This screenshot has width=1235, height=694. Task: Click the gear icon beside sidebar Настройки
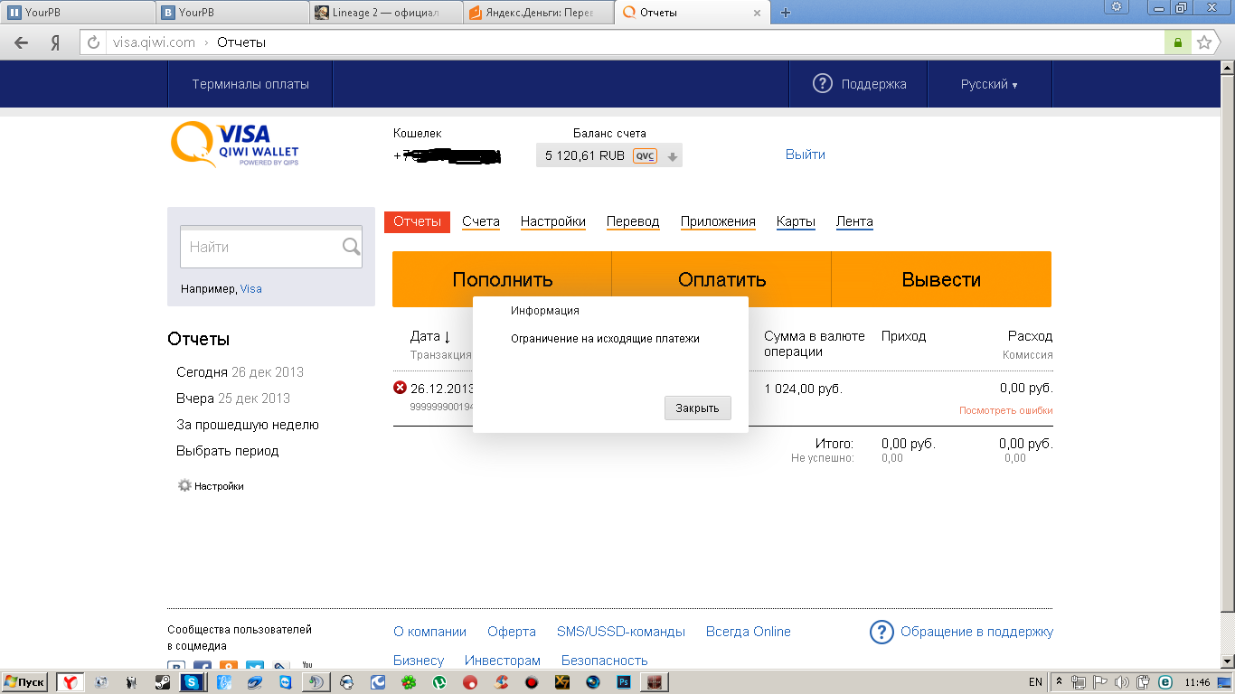tap(184, 485)
